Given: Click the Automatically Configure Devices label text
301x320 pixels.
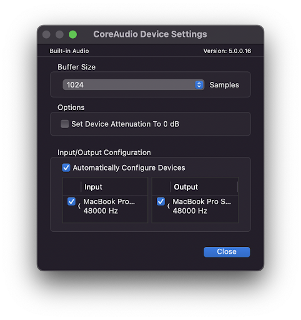Looking at the screenshot, I should (x=129, y=167).
